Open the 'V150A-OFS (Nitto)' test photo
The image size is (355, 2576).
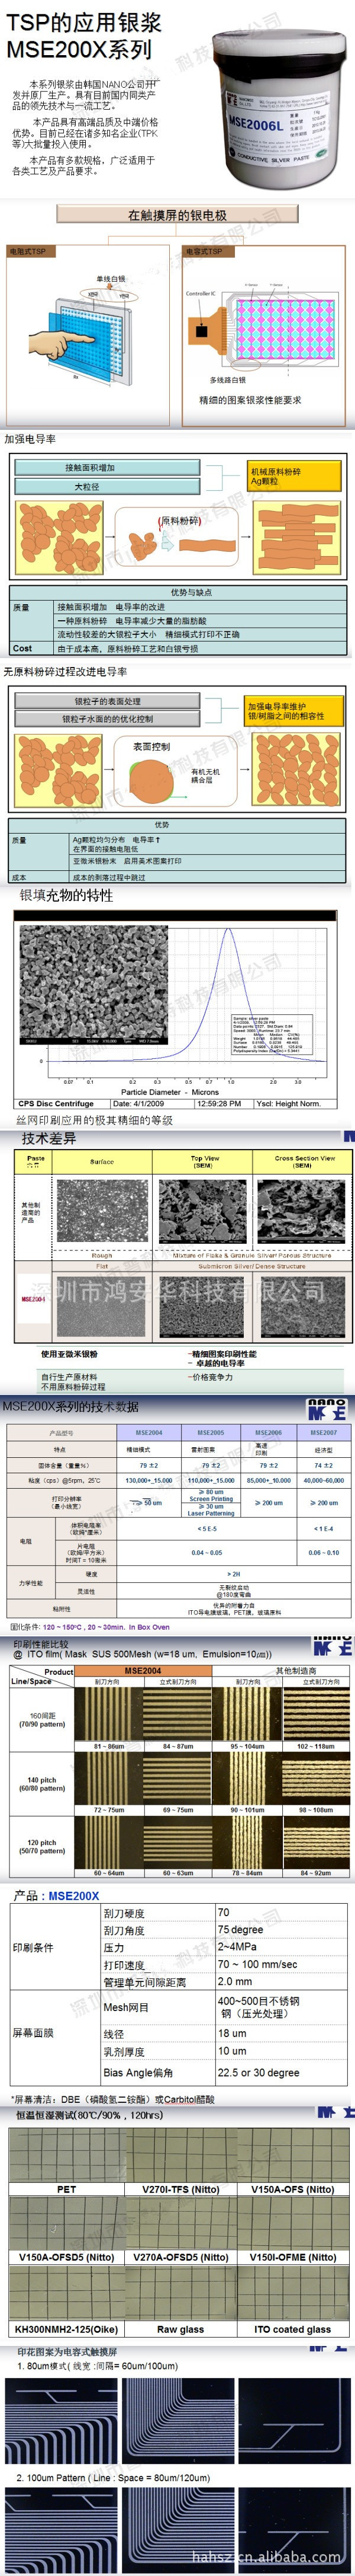(292, 2155)
